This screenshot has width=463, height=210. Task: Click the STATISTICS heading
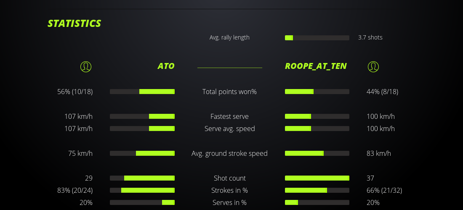(74, 24)
